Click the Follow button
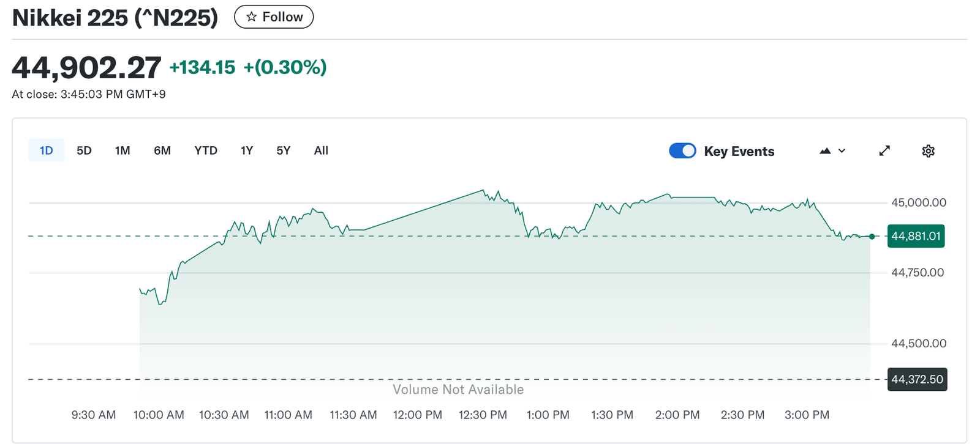This screenshot has height=444, width=980. point(274,17)
